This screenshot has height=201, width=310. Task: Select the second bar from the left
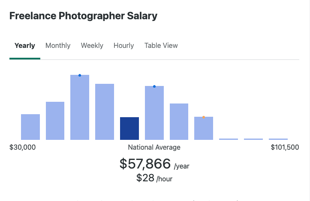pos(55,121)
